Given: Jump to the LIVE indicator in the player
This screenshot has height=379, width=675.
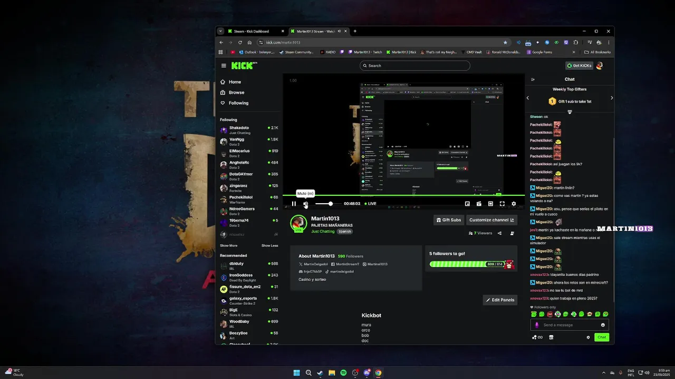Looking at the screenshot, I should [x=370, y=204].
